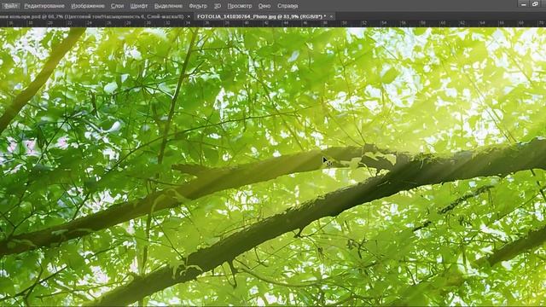546x307 pixels.
Task: Minimize the Photoshop window
Action: click(523, 4)
